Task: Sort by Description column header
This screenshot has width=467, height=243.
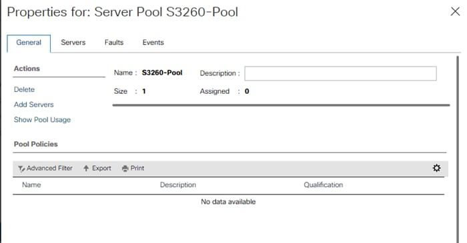Action: click(x=178, y=185)
